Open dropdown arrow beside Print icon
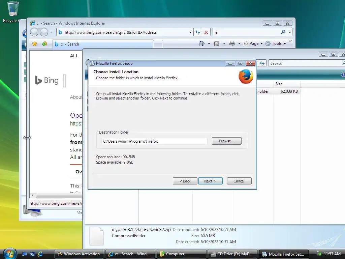 [239, 44]
